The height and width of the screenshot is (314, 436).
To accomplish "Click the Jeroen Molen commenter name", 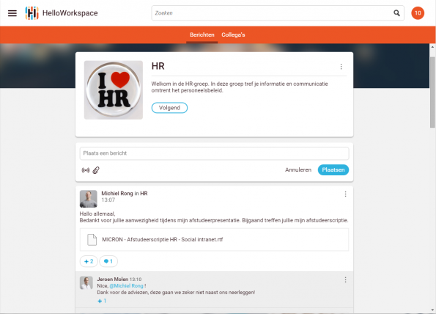I will tap(113, 280).
